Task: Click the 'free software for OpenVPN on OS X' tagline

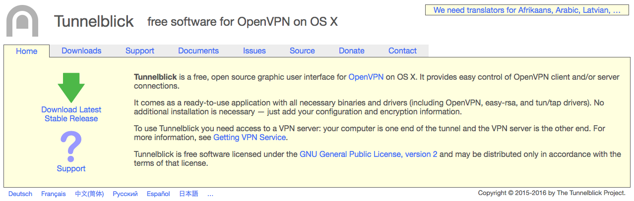Action: click(x=243, y=22)
